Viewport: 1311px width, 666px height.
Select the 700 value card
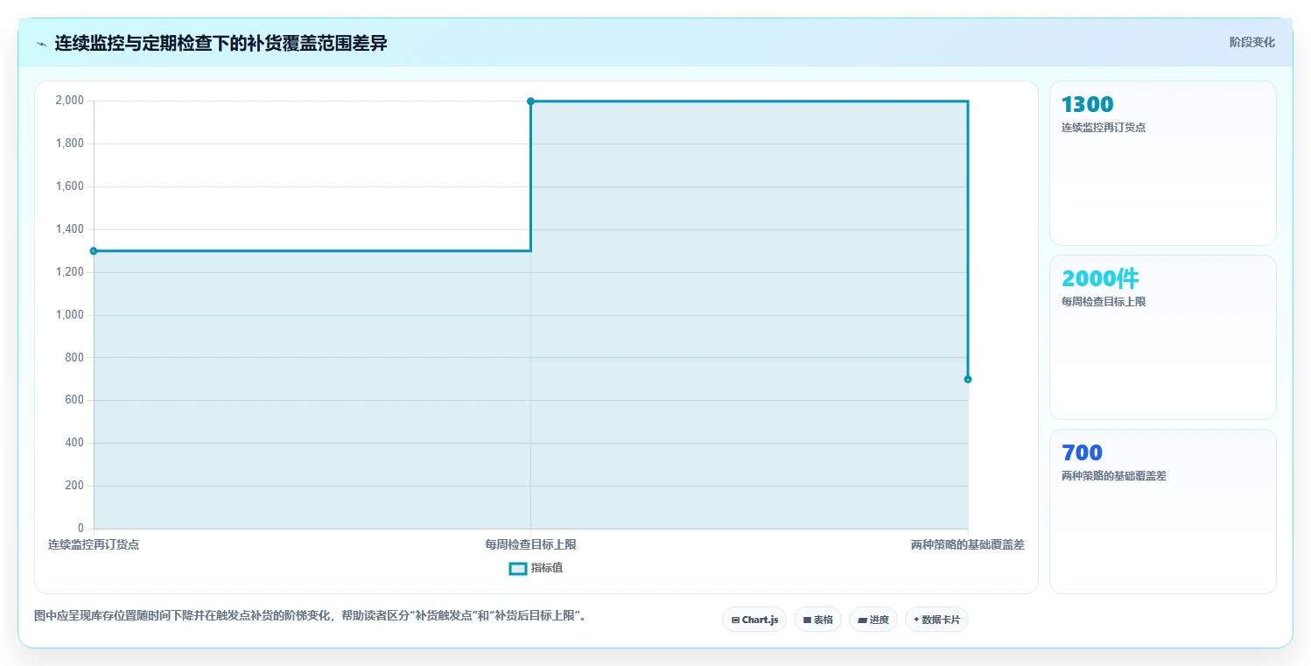coord(1163,511)
